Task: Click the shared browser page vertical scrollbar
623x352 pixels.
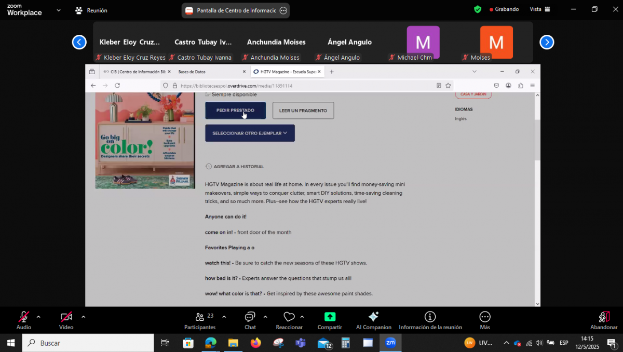Action: coord(537,140)
